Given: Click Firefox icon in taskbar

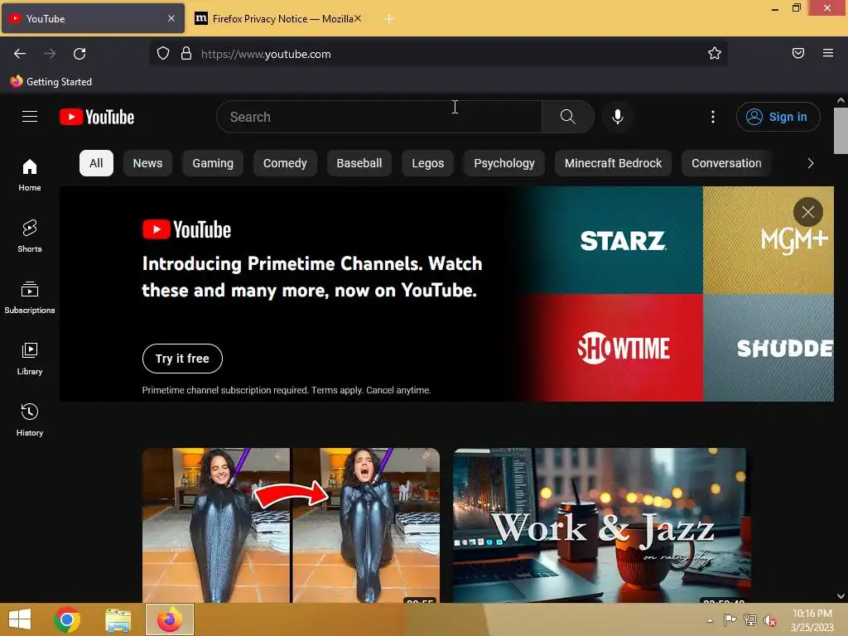Looking at the screenshot, I should [x=169, y=619].
